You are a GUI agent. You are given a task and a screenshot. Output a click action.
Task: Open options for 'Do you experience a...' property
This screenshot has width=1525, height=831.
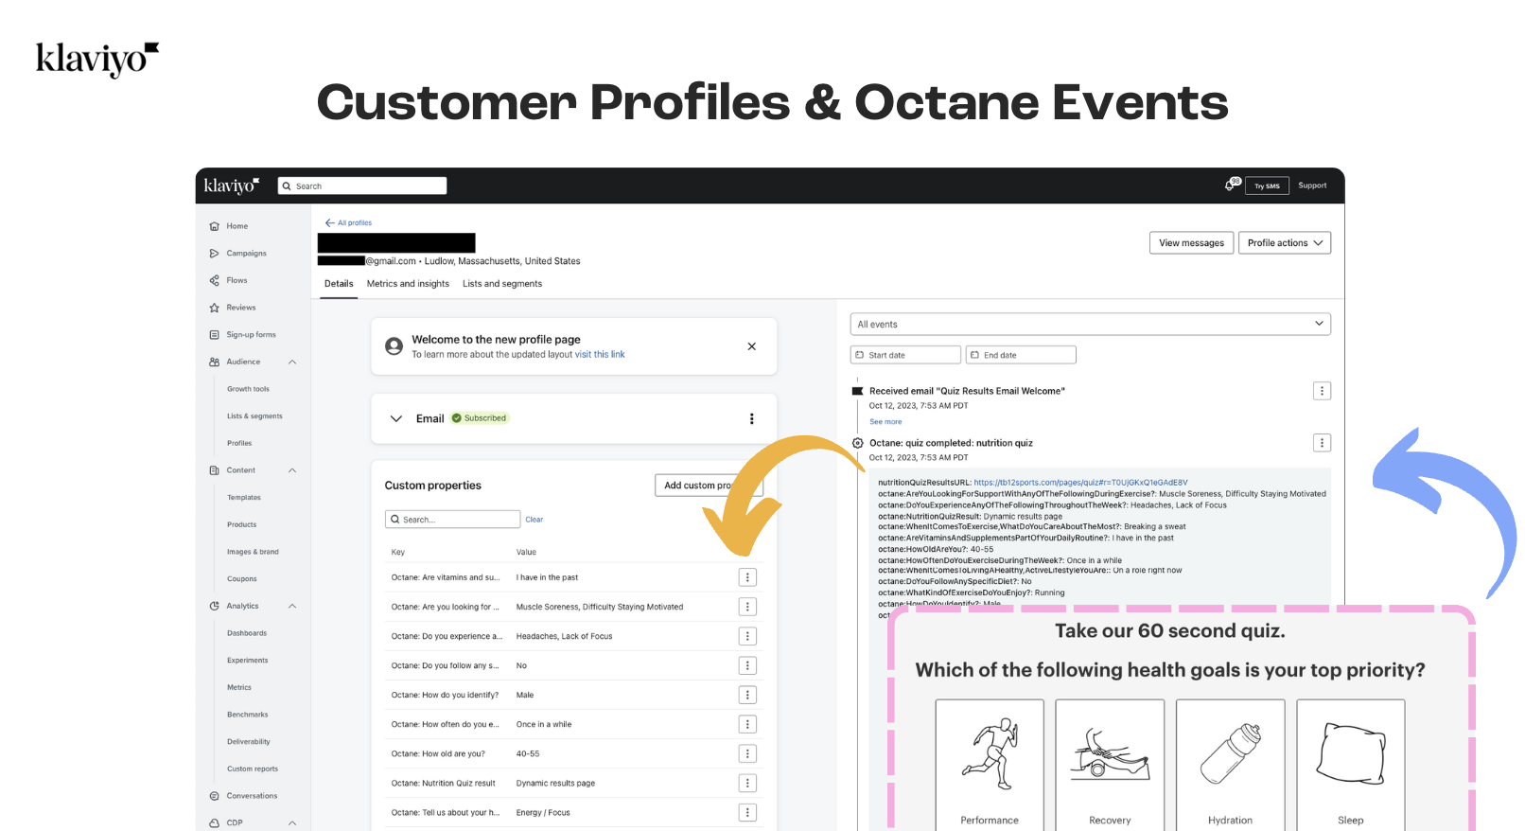pos(747,636)
